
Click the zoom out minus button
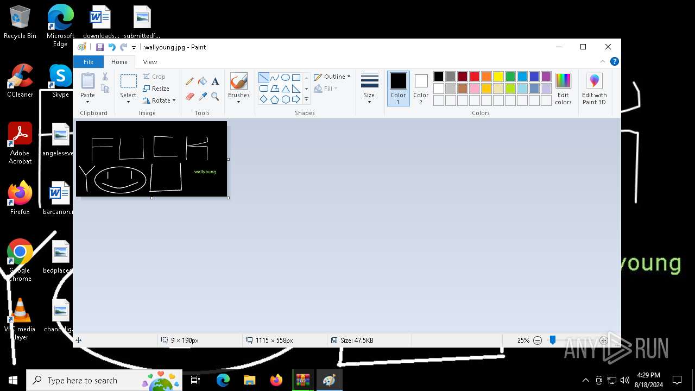538,340
